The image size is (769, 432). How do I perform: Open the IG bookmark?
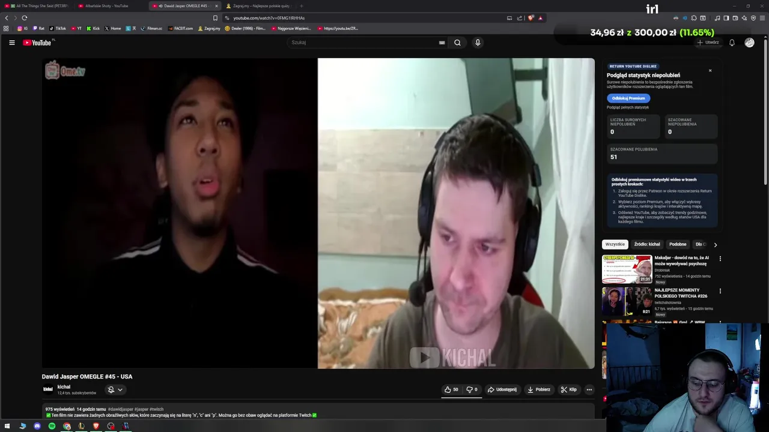pyautogui.click(x=22, y=28)
